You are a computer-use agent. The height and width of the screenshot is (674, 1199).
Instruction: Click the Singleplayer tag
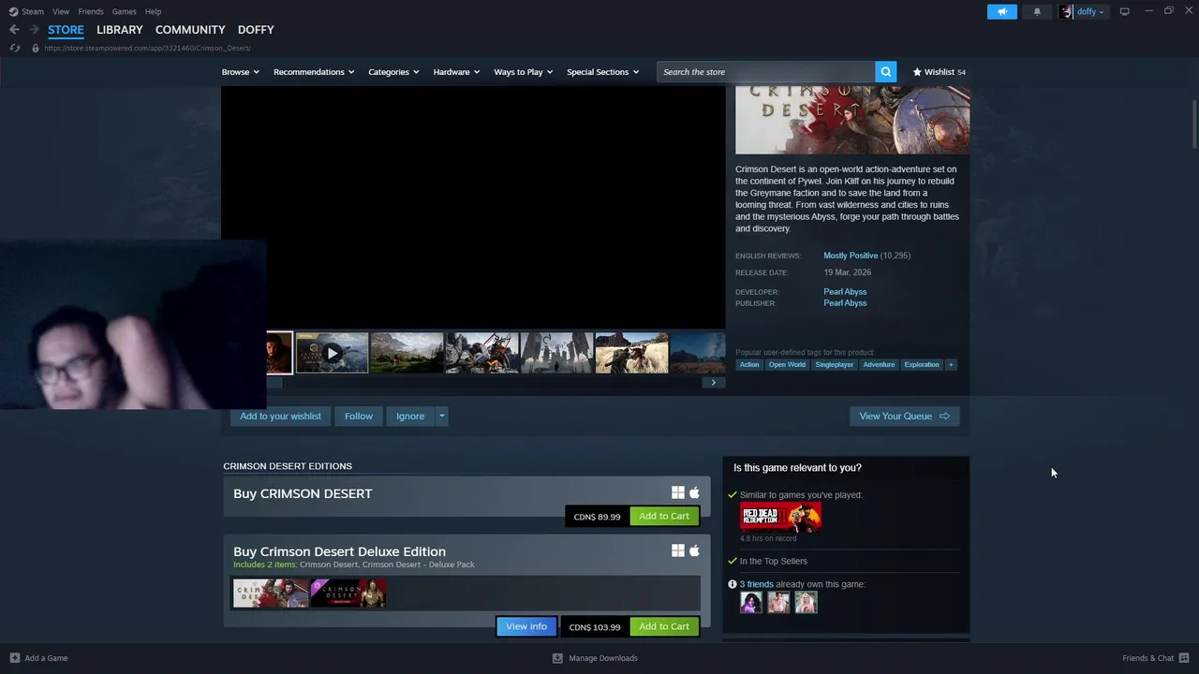click(834, 364)
